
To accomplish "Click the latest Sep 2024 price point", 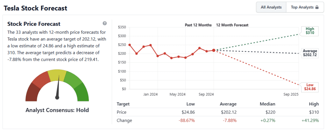I will pos(214,50).
